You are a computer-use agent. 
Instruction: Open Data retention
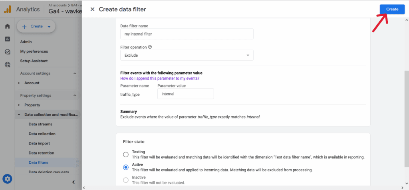pos(41,153)
